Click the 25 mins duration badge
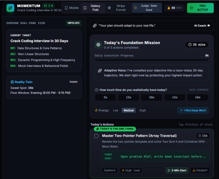219x179 pixels. pyautogui.click(x=197, y=45)
